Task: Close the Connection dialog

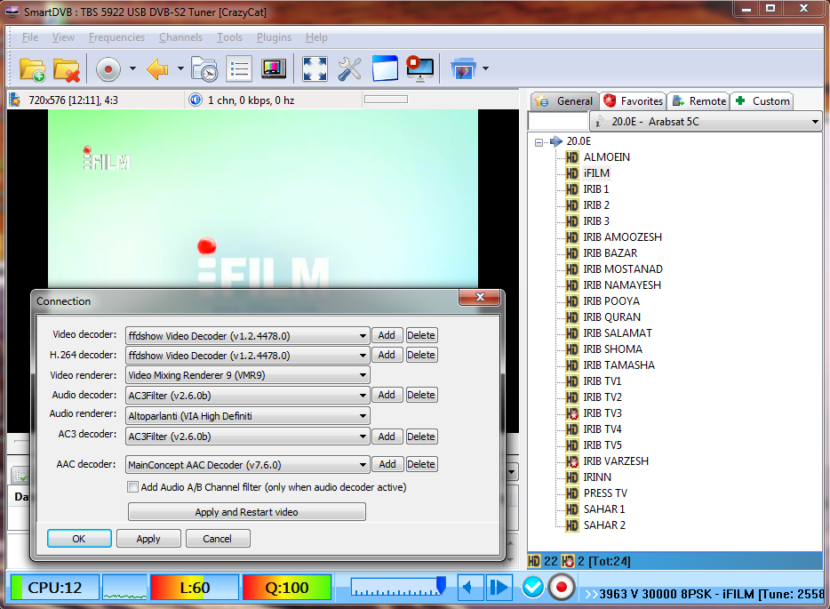Action: click(x=480, y=297)
